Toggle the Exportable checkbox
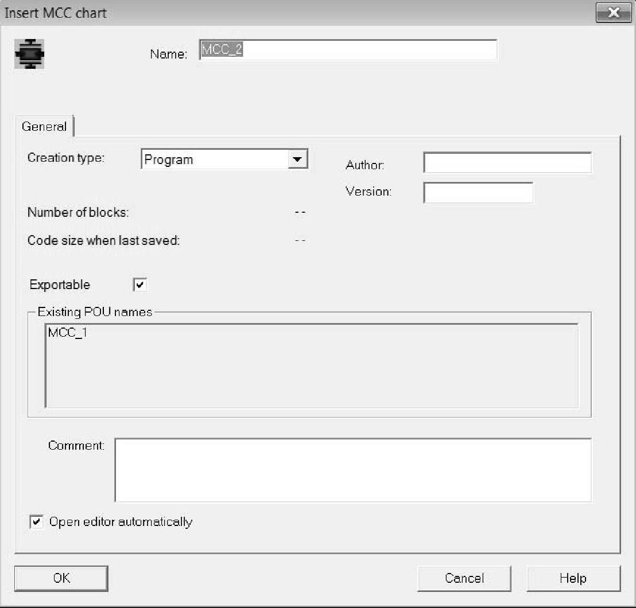The height and width of the screenshot is (608, 636). (139, 284)
